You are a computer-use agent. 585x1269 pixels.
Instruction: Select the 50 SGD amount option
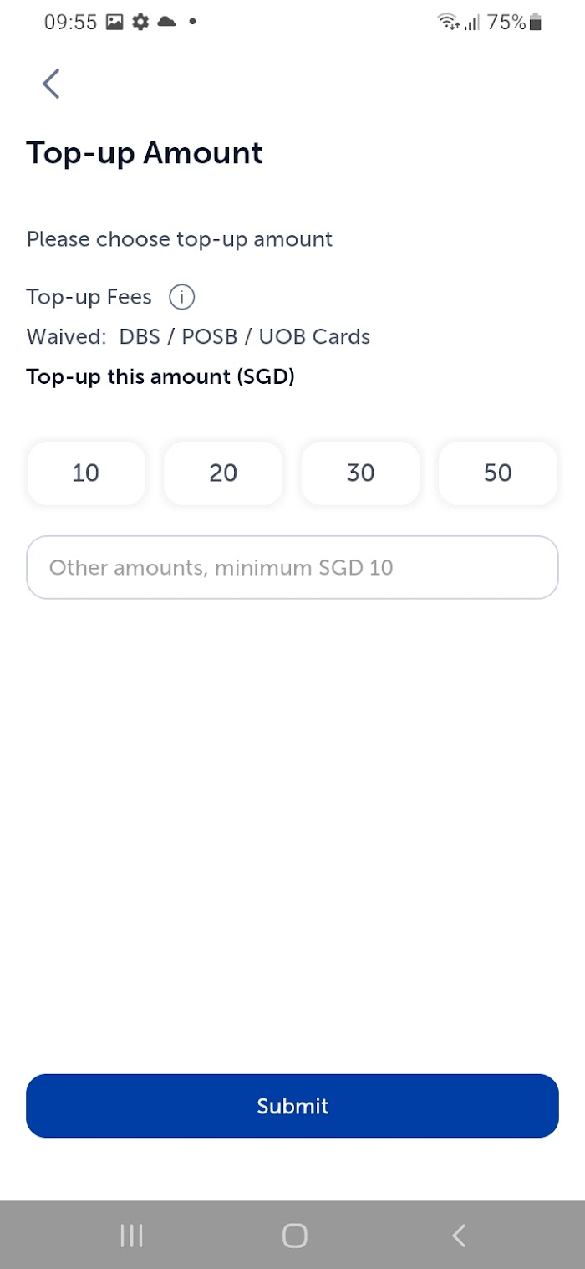pyautogui.click(x=497, y=473)
